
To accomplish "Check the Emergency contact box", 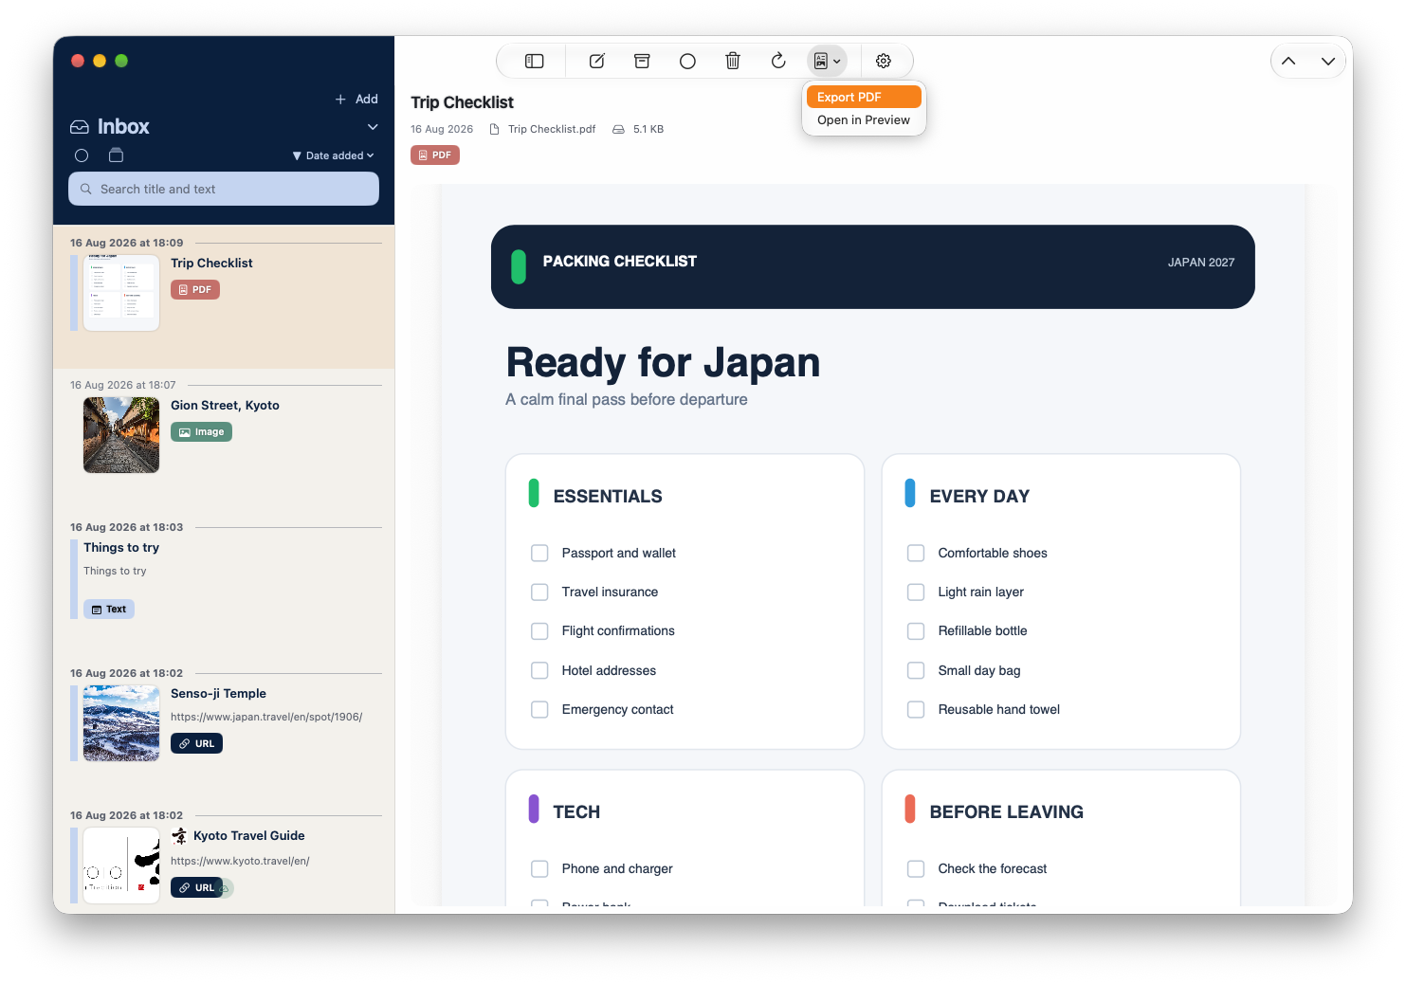I will click(x=539, y=709).
